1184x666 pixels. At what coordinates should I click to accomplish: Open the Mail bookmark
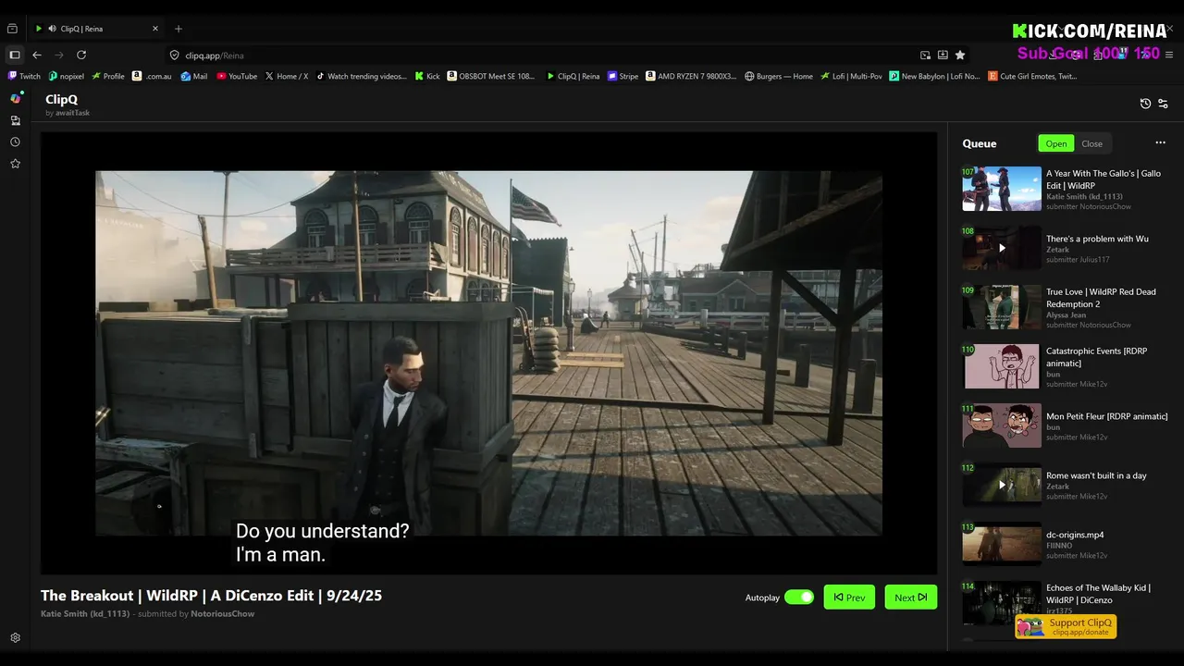[194, 77]
